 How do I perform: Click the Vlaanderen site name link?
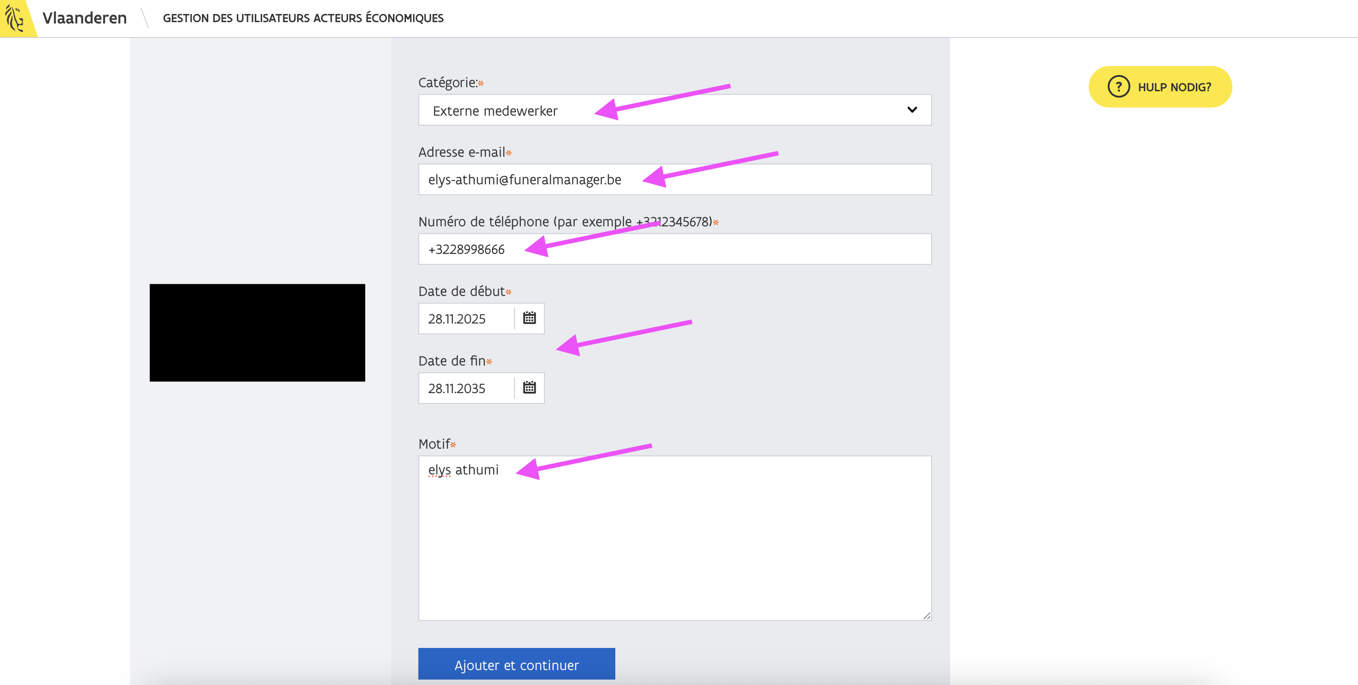coord(84,18)
